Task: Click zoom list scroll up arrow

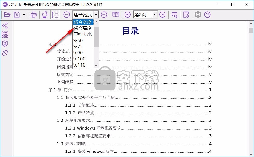Action: (96, 22)
